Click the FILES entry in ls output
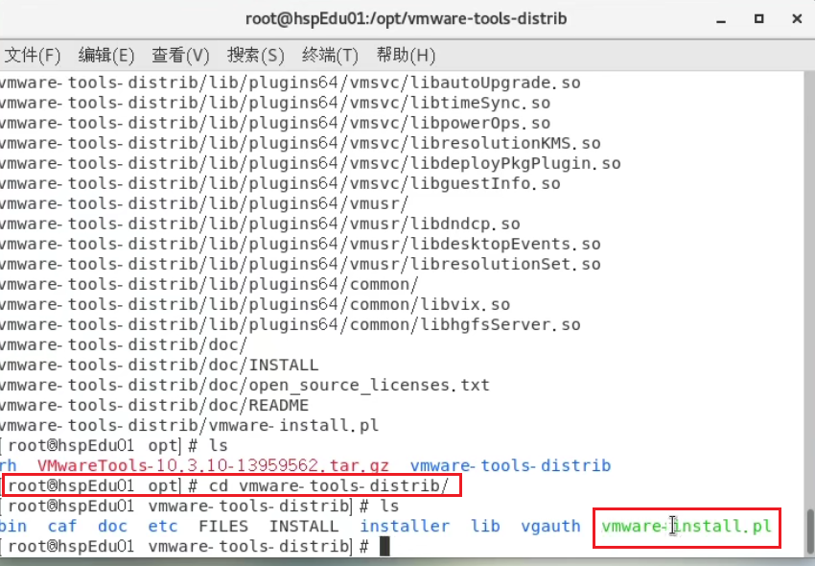The image size is (815, 566). tap(223, 526)
